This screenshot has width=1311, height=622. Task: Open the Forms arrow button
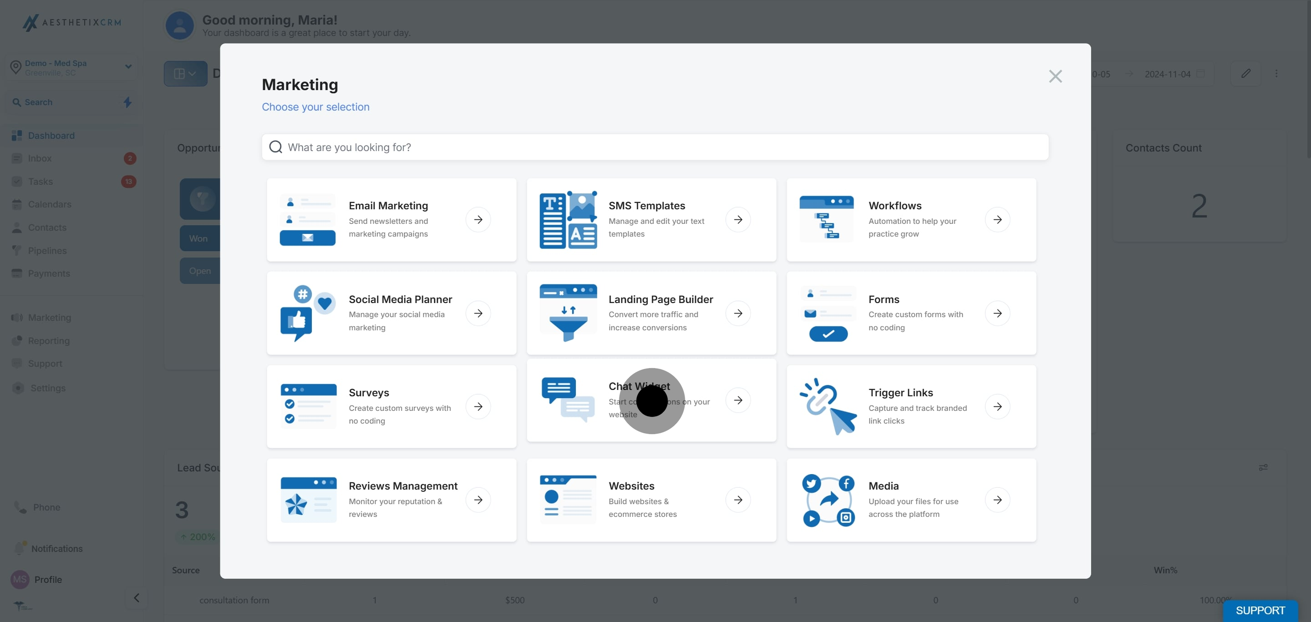997,313
